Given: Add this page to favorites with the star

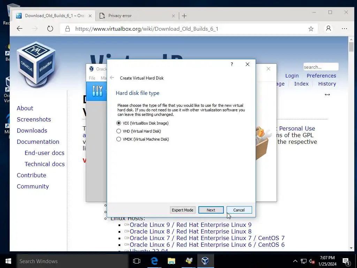Looking at the screenshot, I should (311, 29).
